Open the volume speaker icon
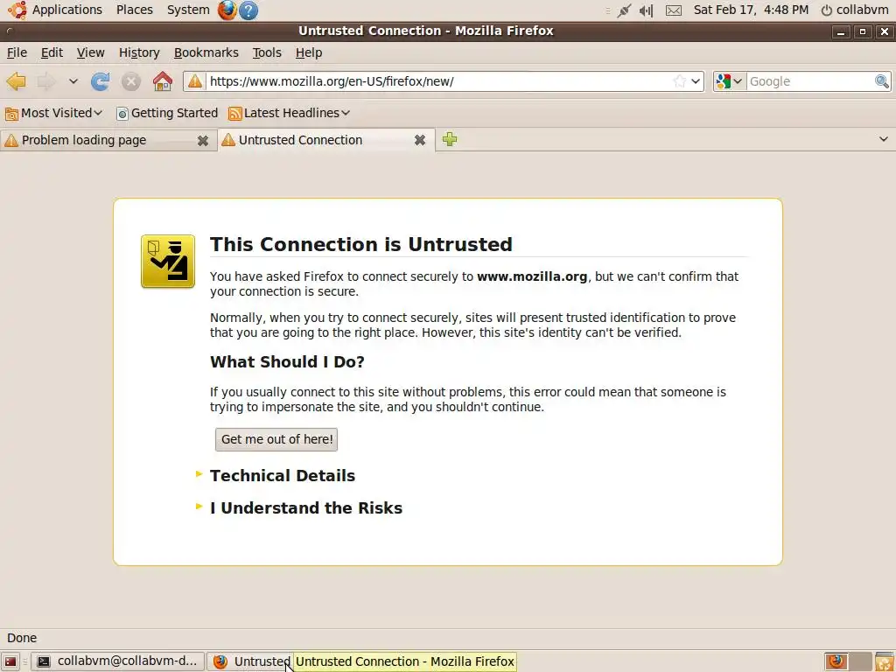Viewport: 896px width, 672px height. (647, 10)
